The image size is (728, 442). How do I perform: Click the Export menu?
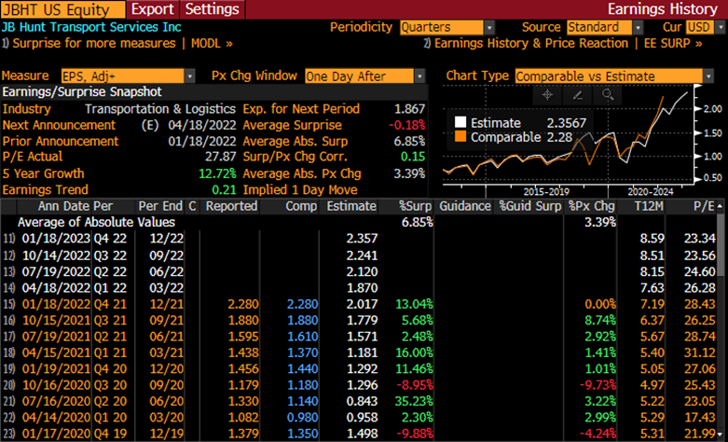[152, 9]
